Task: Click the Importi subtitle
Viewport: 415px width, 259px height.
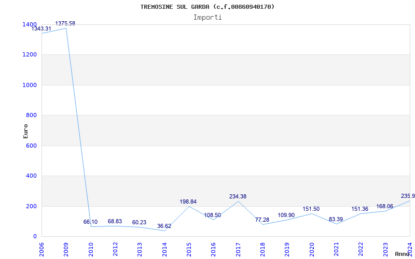Action: pyautogui.click(x=208, y=18)
